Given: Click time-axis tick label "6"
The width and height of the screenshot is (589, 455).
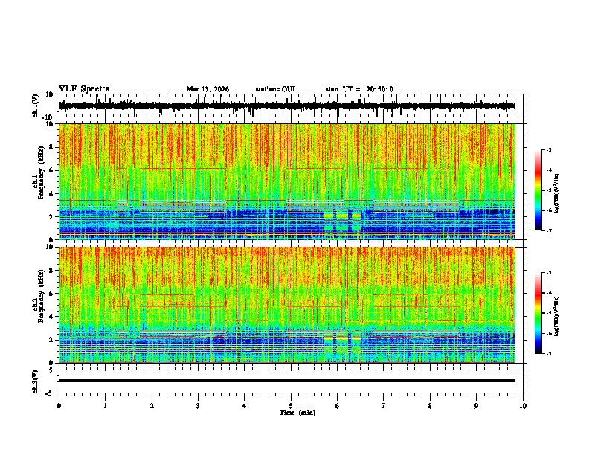Looking at the screenshot, I should pos(338,406).
